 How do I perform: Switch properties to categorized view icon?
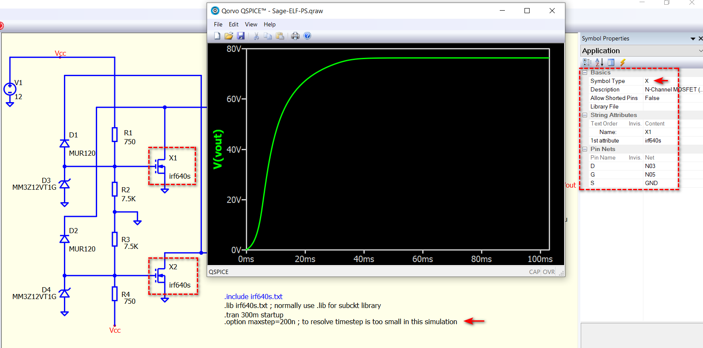tap(587, 63)
